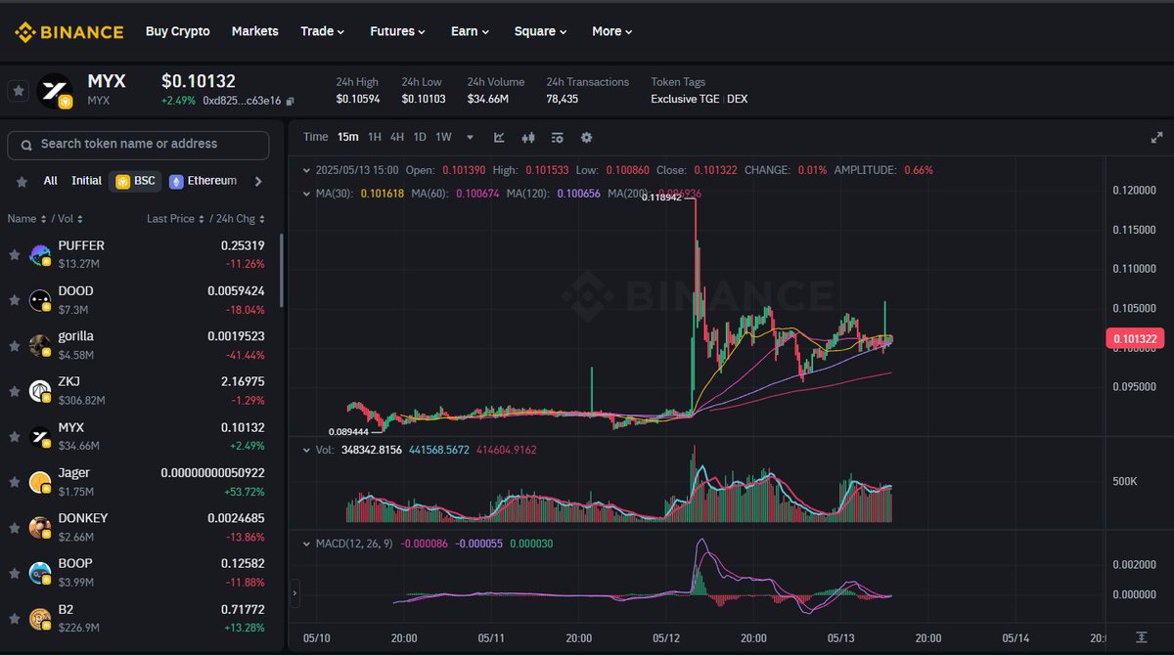The width and height of the screenshot is (1174, 655).
Task: Sort token list by Vol
Action: point(68,219)
